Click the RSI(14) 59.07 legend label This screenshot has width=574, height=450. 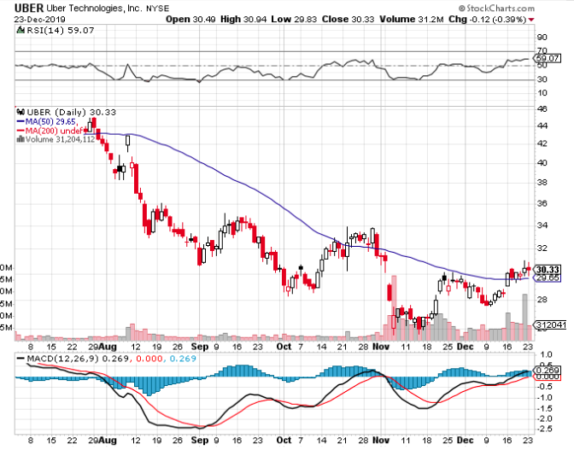(61, 31)
